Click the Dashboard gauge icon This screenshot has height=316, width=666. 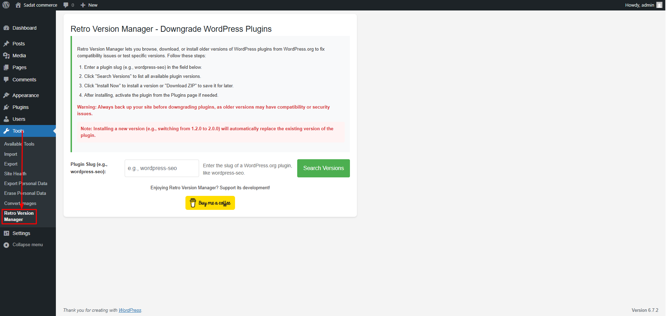point(6,28)
